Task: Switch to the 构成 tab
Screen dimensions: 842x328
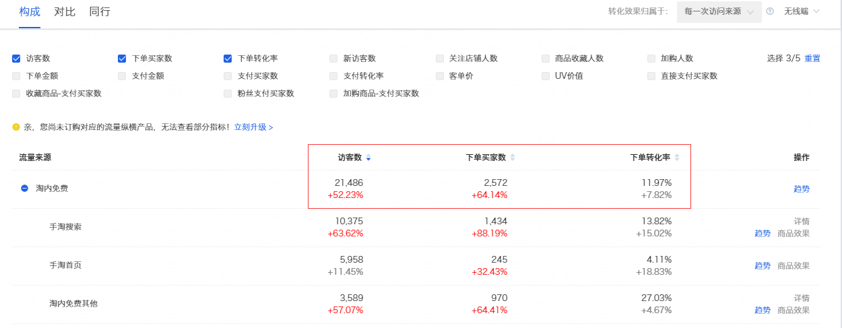Action: coord(30,11)
